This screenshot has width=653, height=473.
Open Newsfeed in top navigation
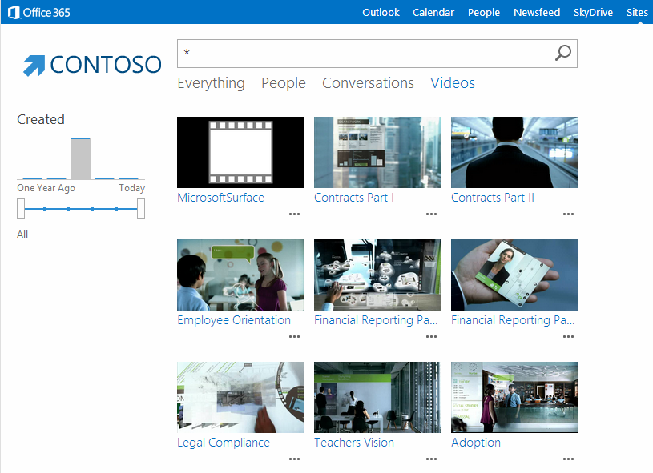(x=536, y=13)
